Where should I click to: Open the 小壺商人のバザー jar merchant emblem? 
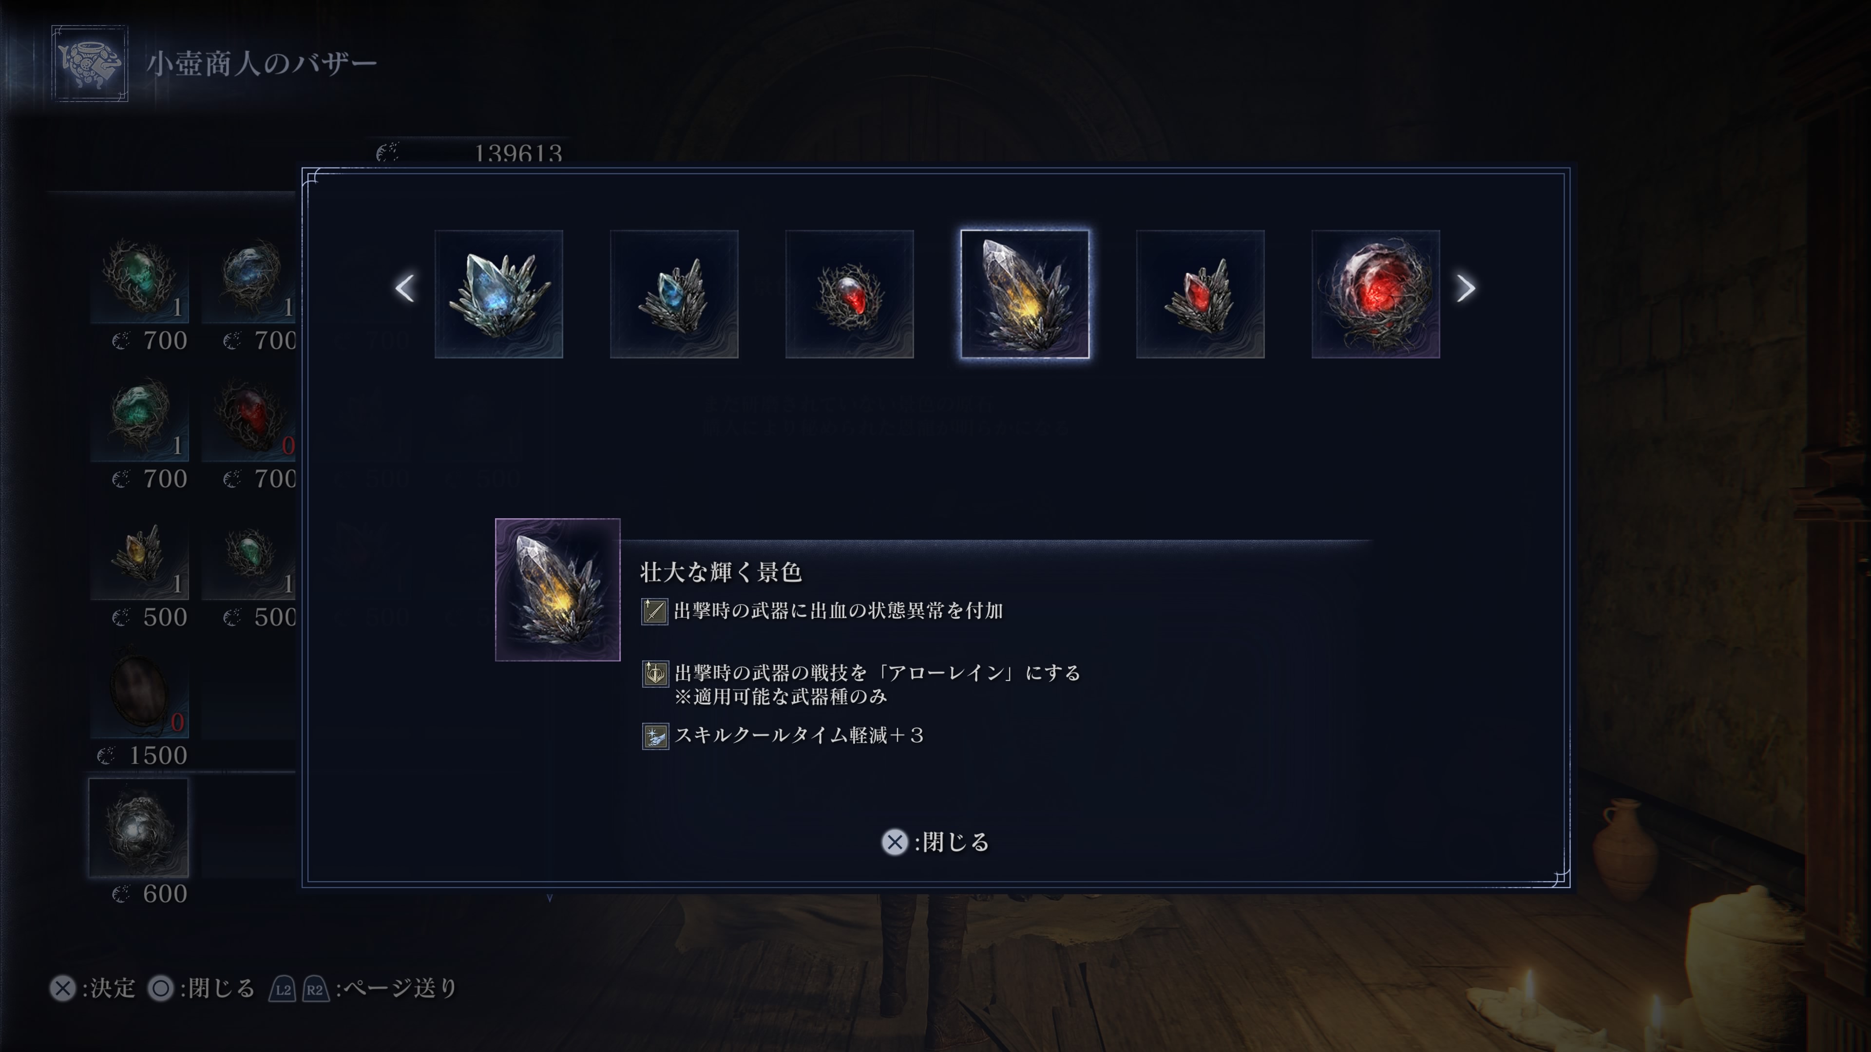coord(90,64)
